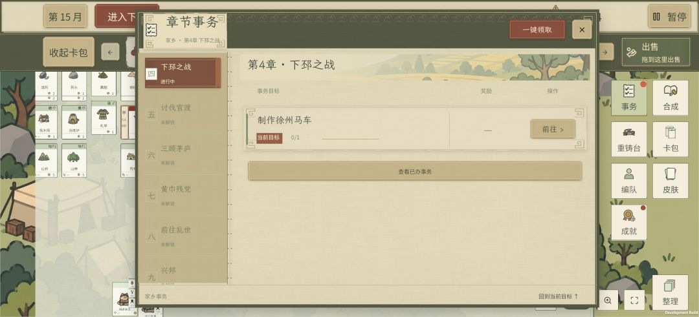Open 查看已办事务 completed tasks bar
Viewport: 699px width, 317px height.
pyautogui.click(x=415, y=171)
